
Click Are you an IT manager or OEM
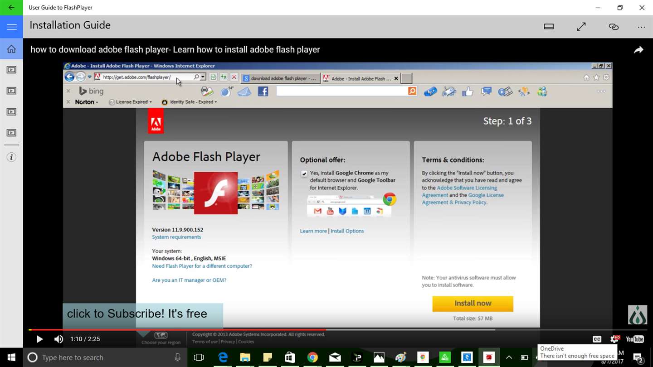[189, 280]
